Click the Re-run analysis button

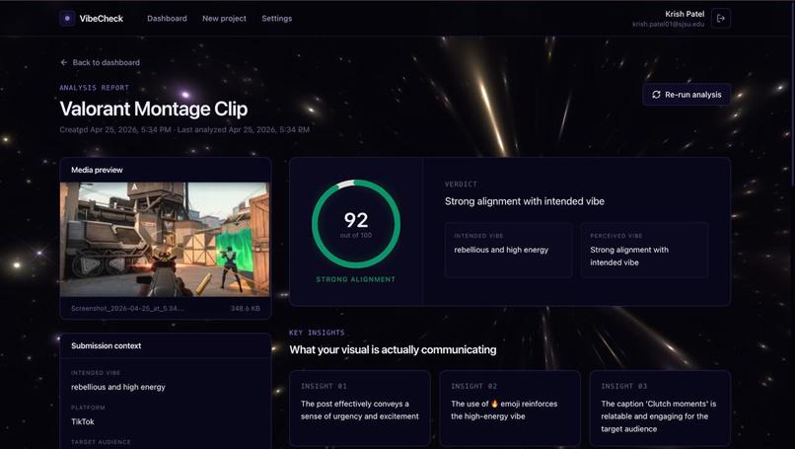click(x=687, y=95)
